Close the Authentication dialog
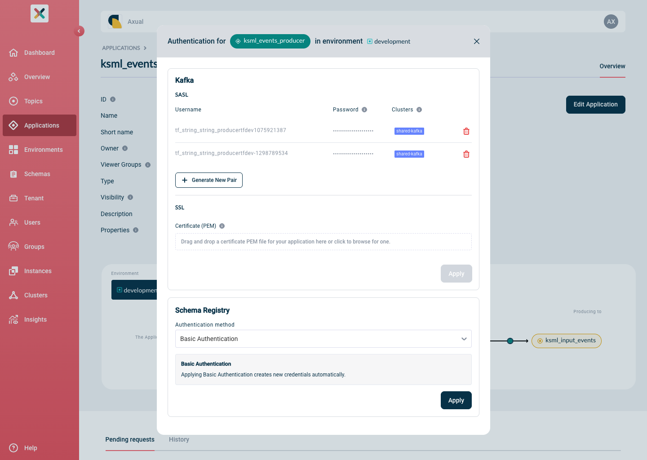 point(477,41)
